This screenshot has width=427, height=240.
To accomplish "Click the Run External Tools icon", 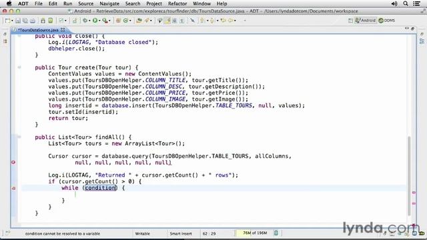I will (105, 21).
